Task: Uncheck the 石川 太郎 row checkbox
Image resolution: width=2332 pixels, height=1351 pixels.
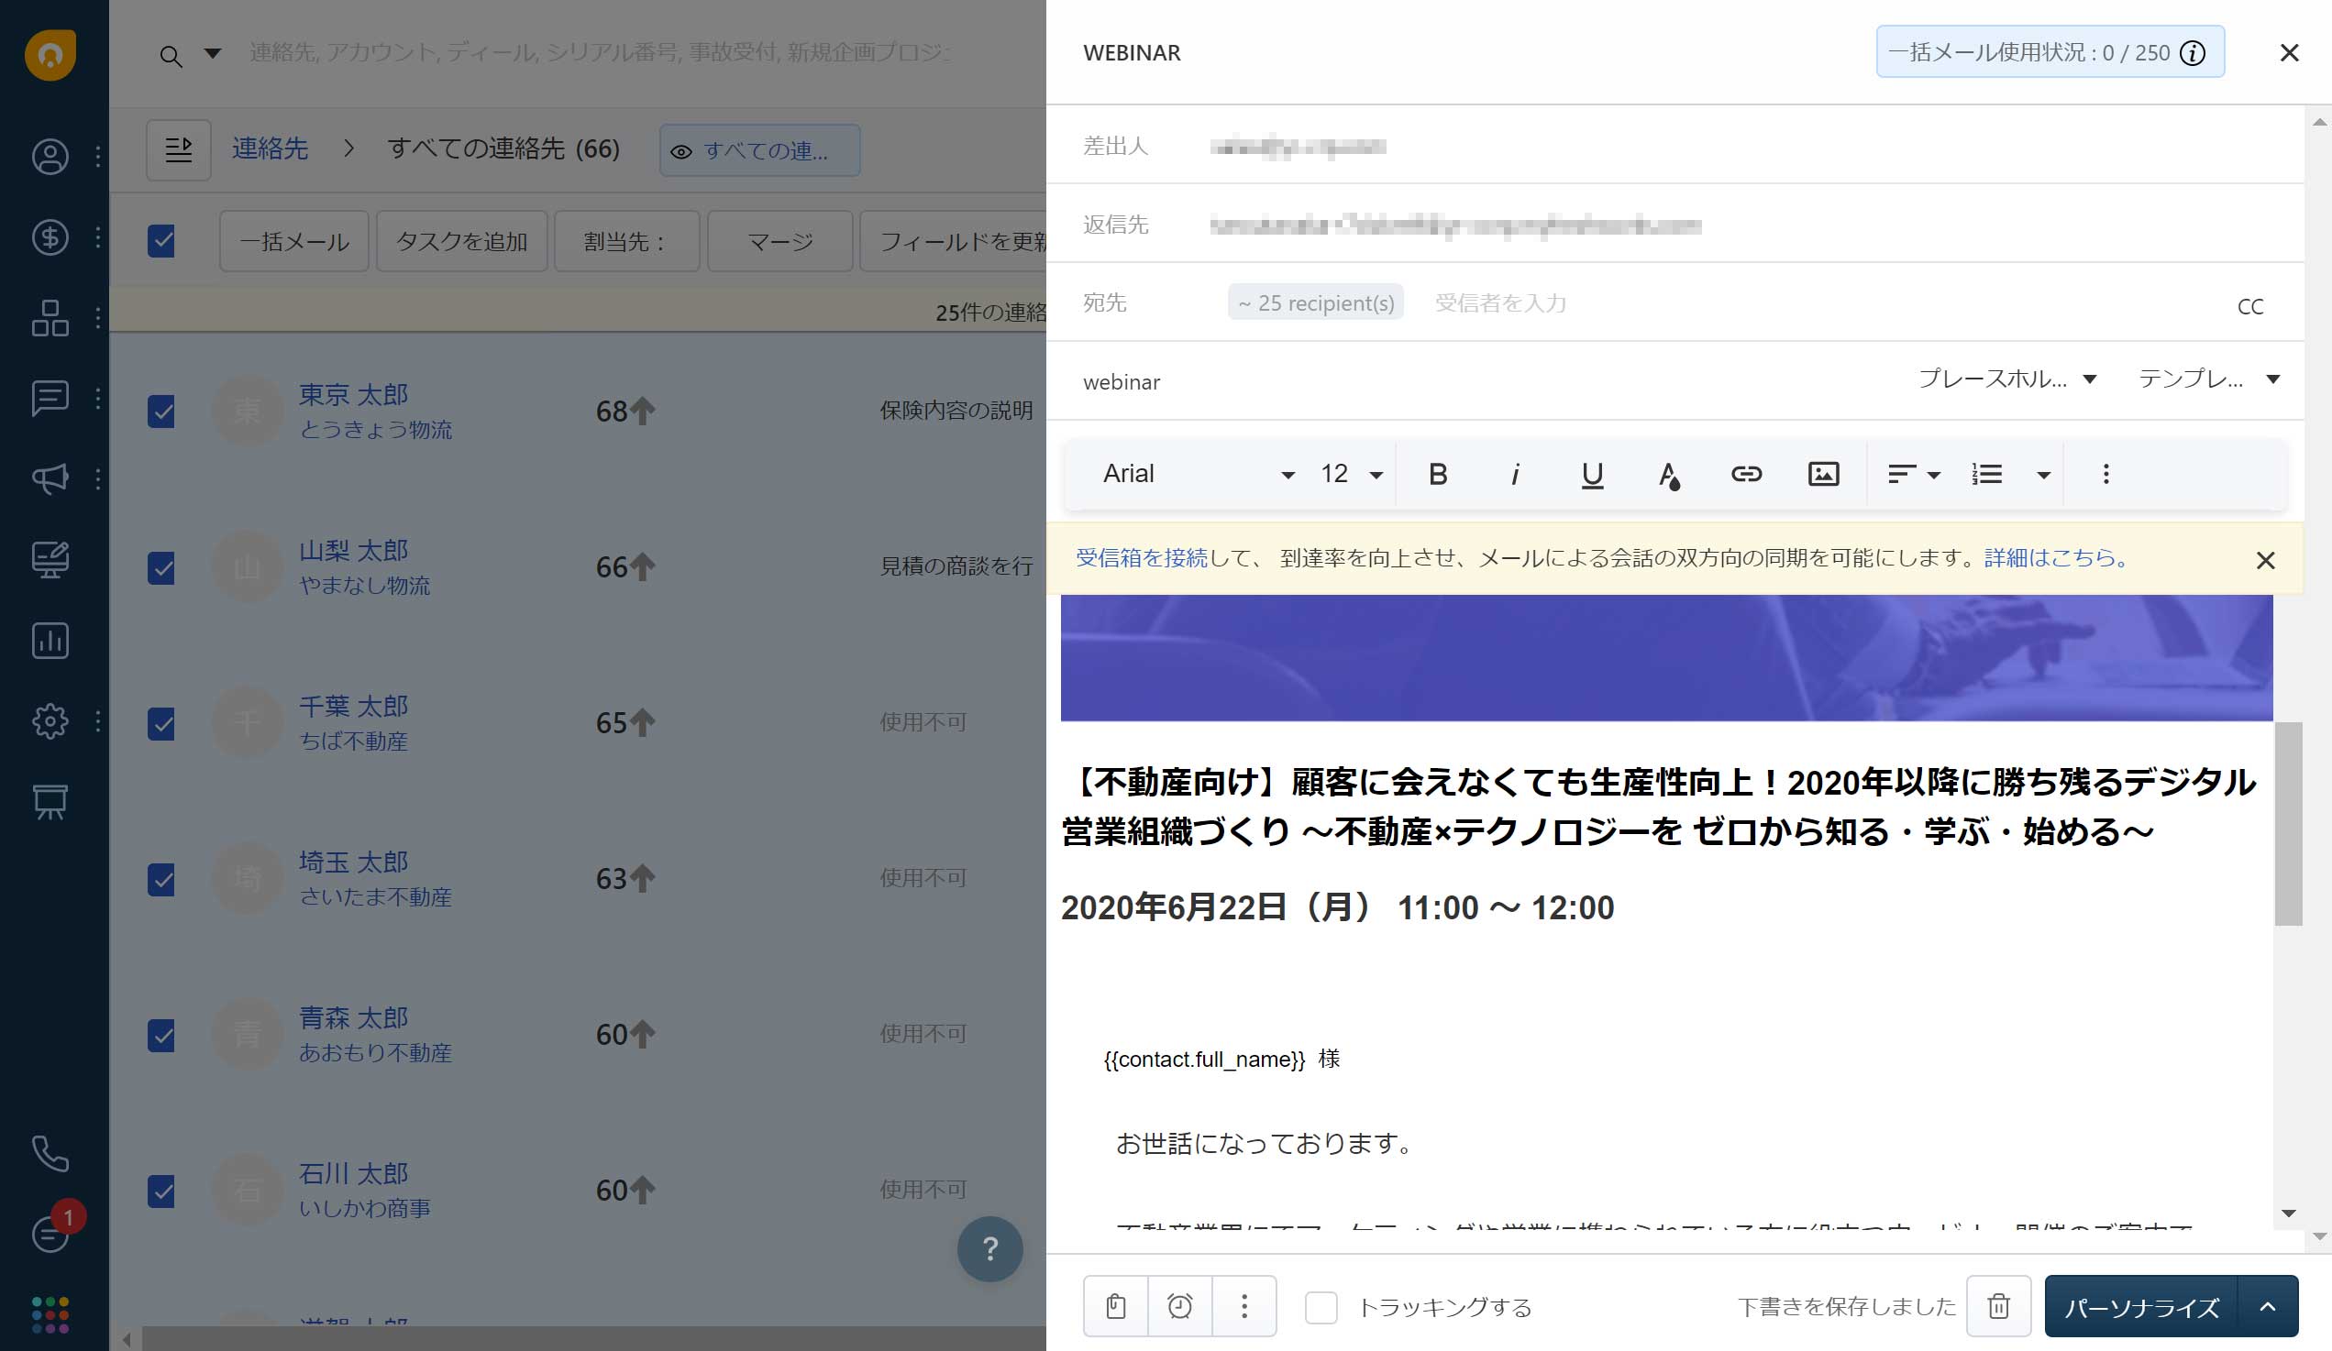Action: point(162,1191)
